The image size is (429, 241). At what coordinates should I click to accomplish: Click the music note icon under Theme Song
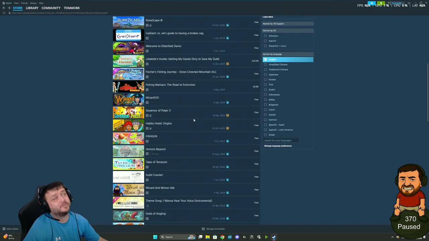pyautogui.click(x=147, y=206)
